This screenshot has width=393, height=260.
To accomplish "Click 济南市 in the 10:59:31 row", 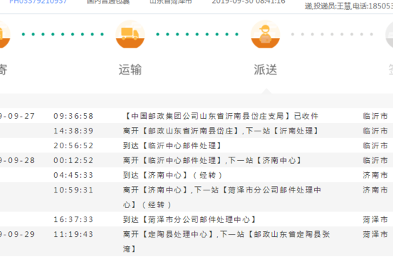I will click(x=375, y=190).
